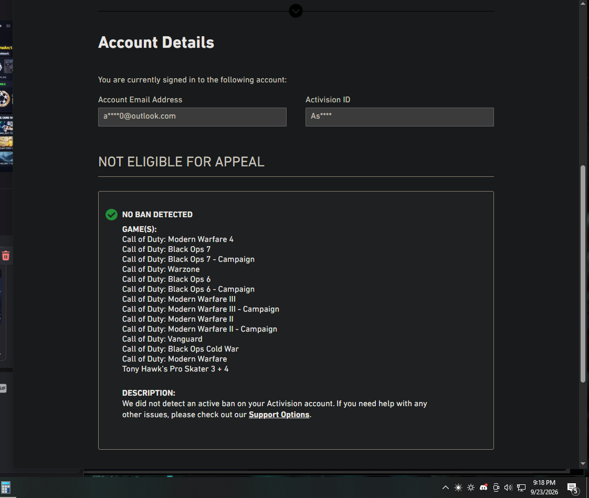Show hidden system tray icons
This screenshot has height=498, width=589.
click(446, 488)
